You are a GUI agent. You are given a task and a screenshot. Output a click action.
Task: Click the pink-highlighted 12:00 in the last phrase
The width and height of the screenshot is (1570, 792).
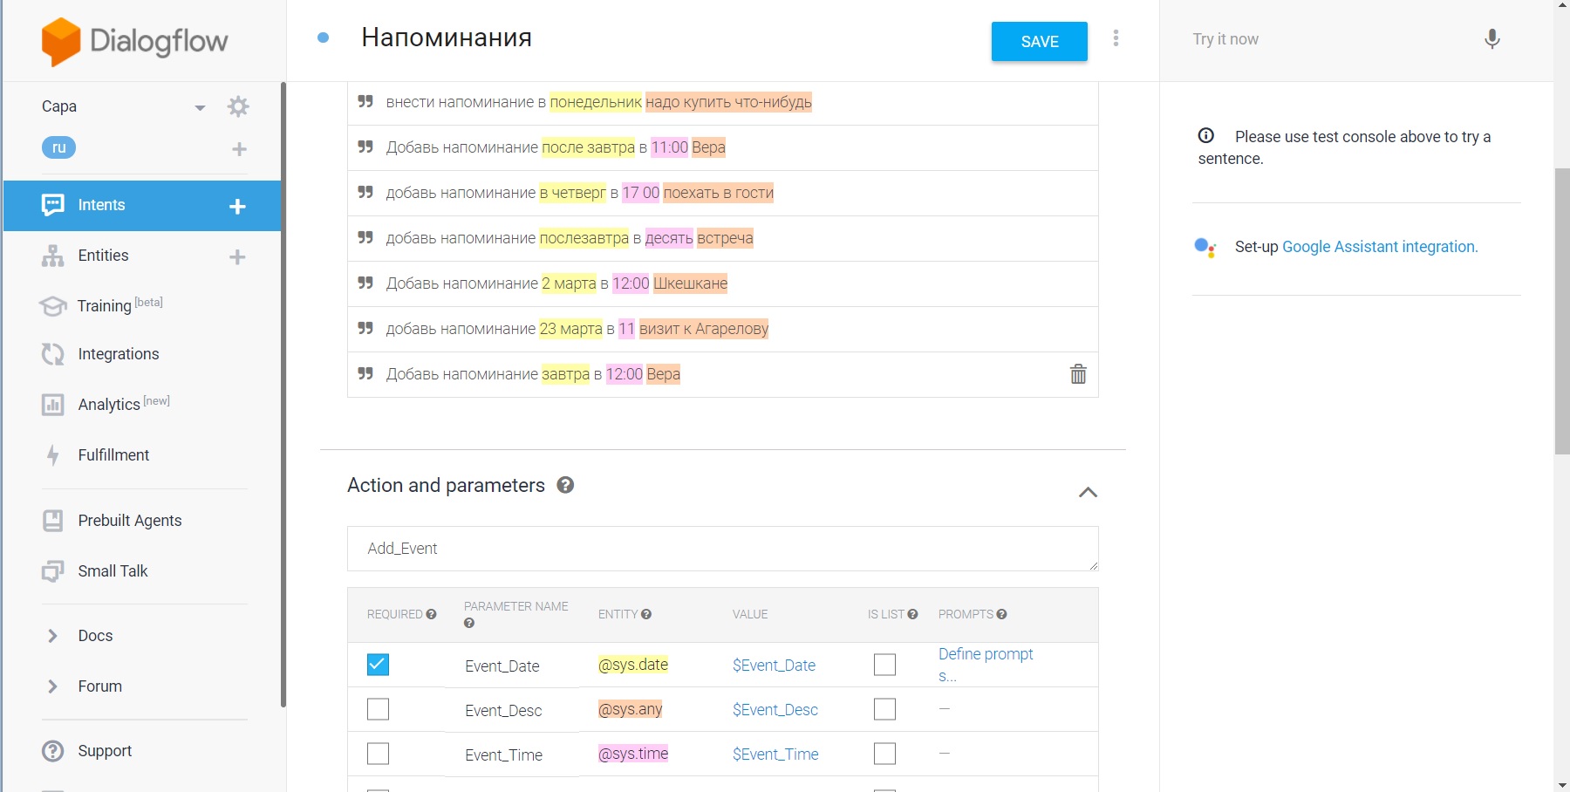[x=625, y=374]
